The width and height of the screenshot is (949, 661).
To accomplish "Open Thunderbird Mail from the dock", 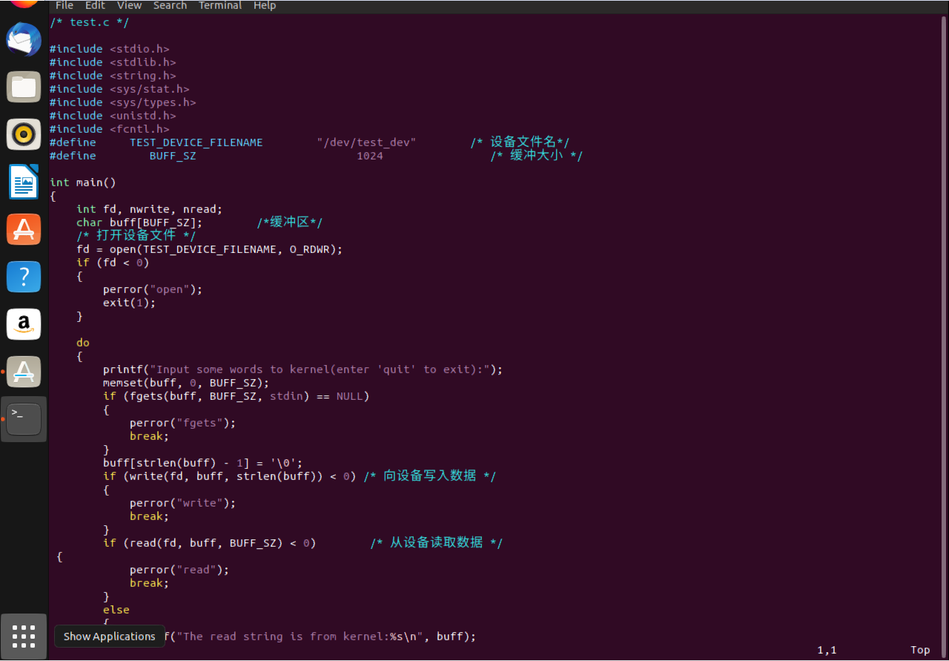I will click(x=24, y=40).
